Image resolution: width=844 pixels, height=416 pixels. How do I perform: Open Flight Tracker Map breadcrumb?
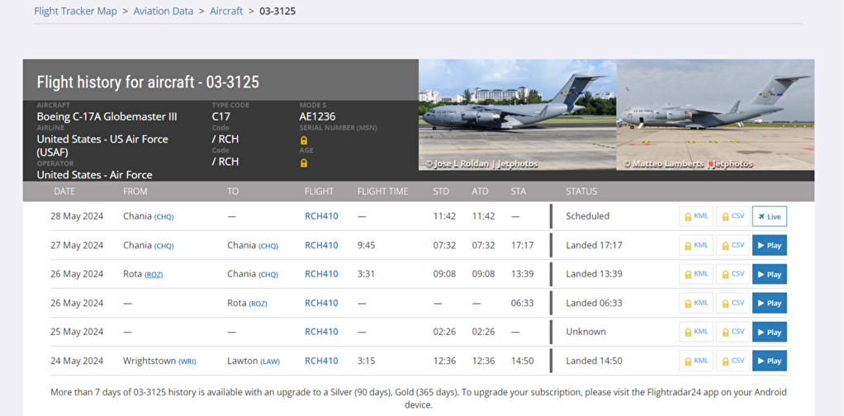(75, 11)
